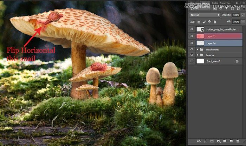The image size is (246, 146).
Task: Open the layer style fx menu
Action: tap(205, 141)
